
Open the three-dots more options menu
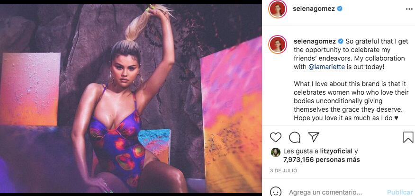[x=409, y=9]
